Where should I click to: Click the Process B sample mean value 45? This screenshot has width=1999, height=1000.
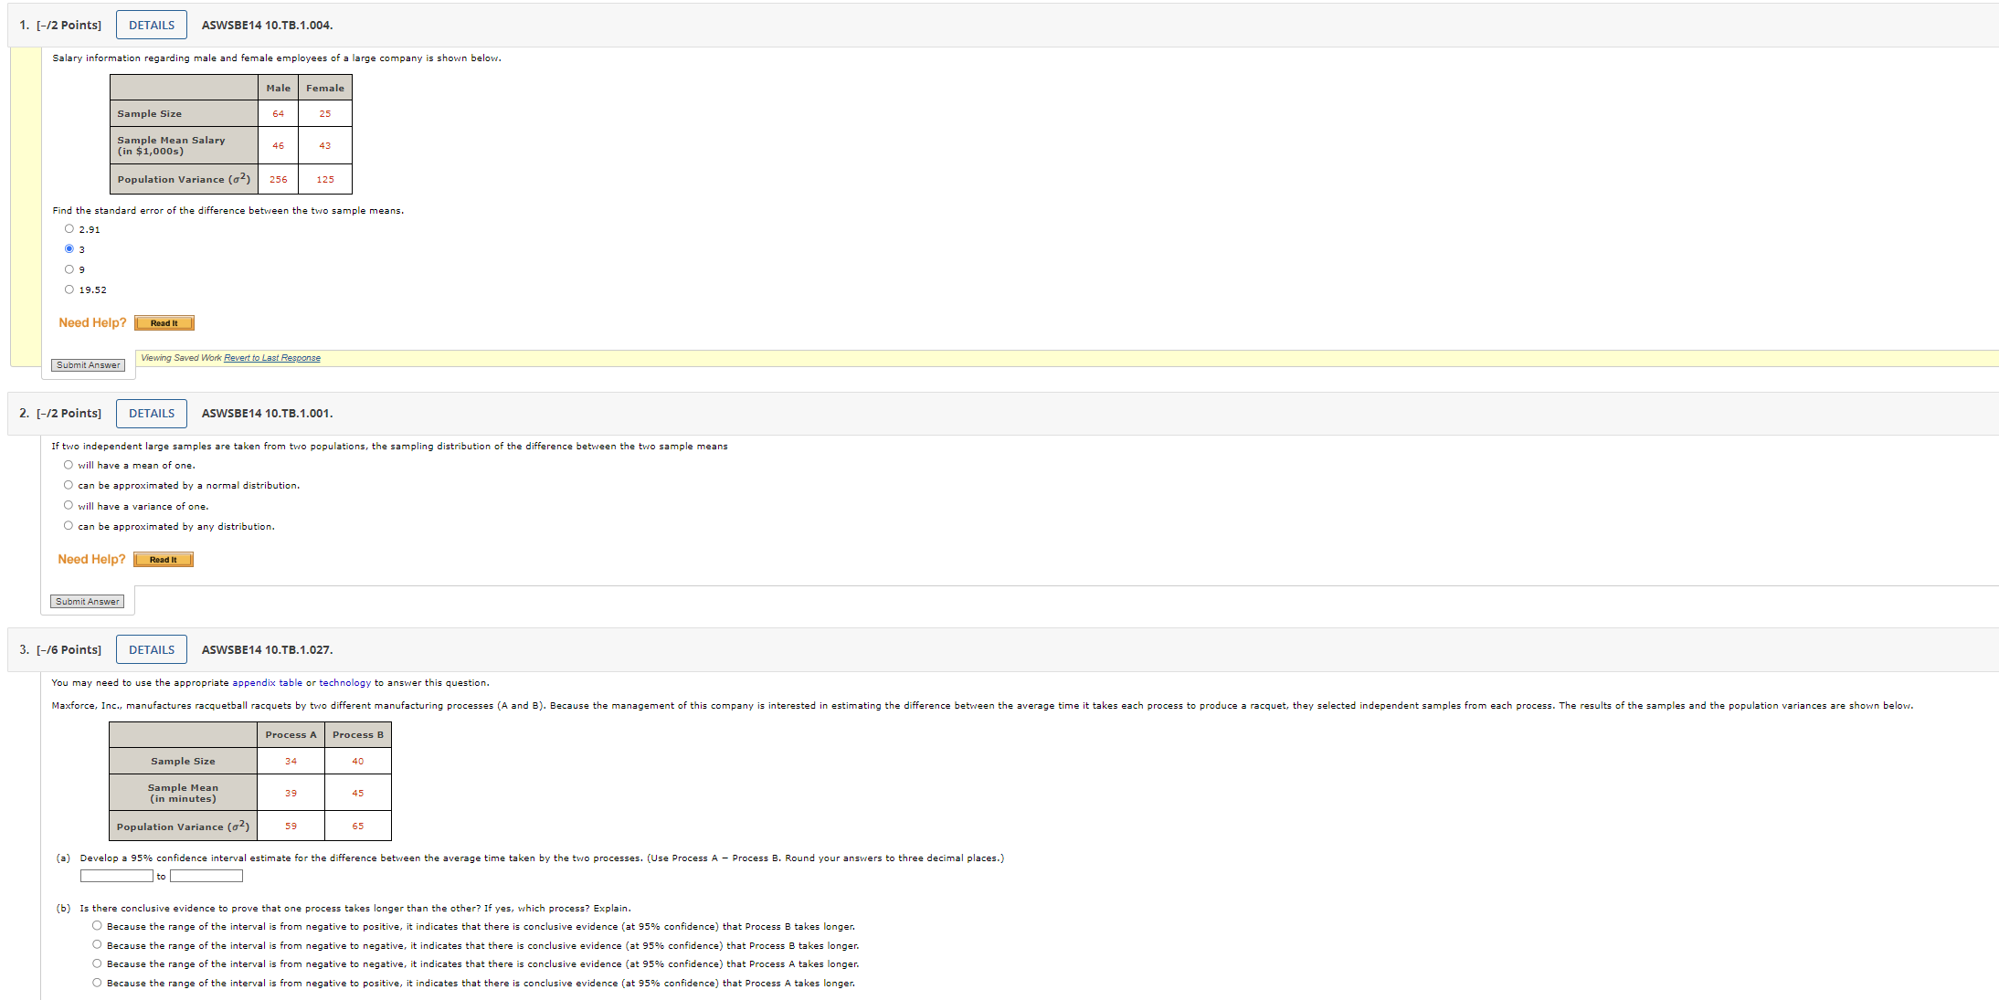coord(358,794)
